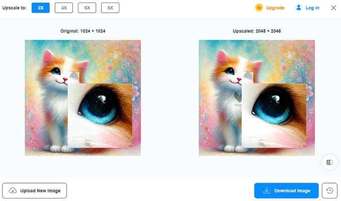Screen dimensions: 341x201
Task: Open the Upgrade link
Action: click(275, 8)
